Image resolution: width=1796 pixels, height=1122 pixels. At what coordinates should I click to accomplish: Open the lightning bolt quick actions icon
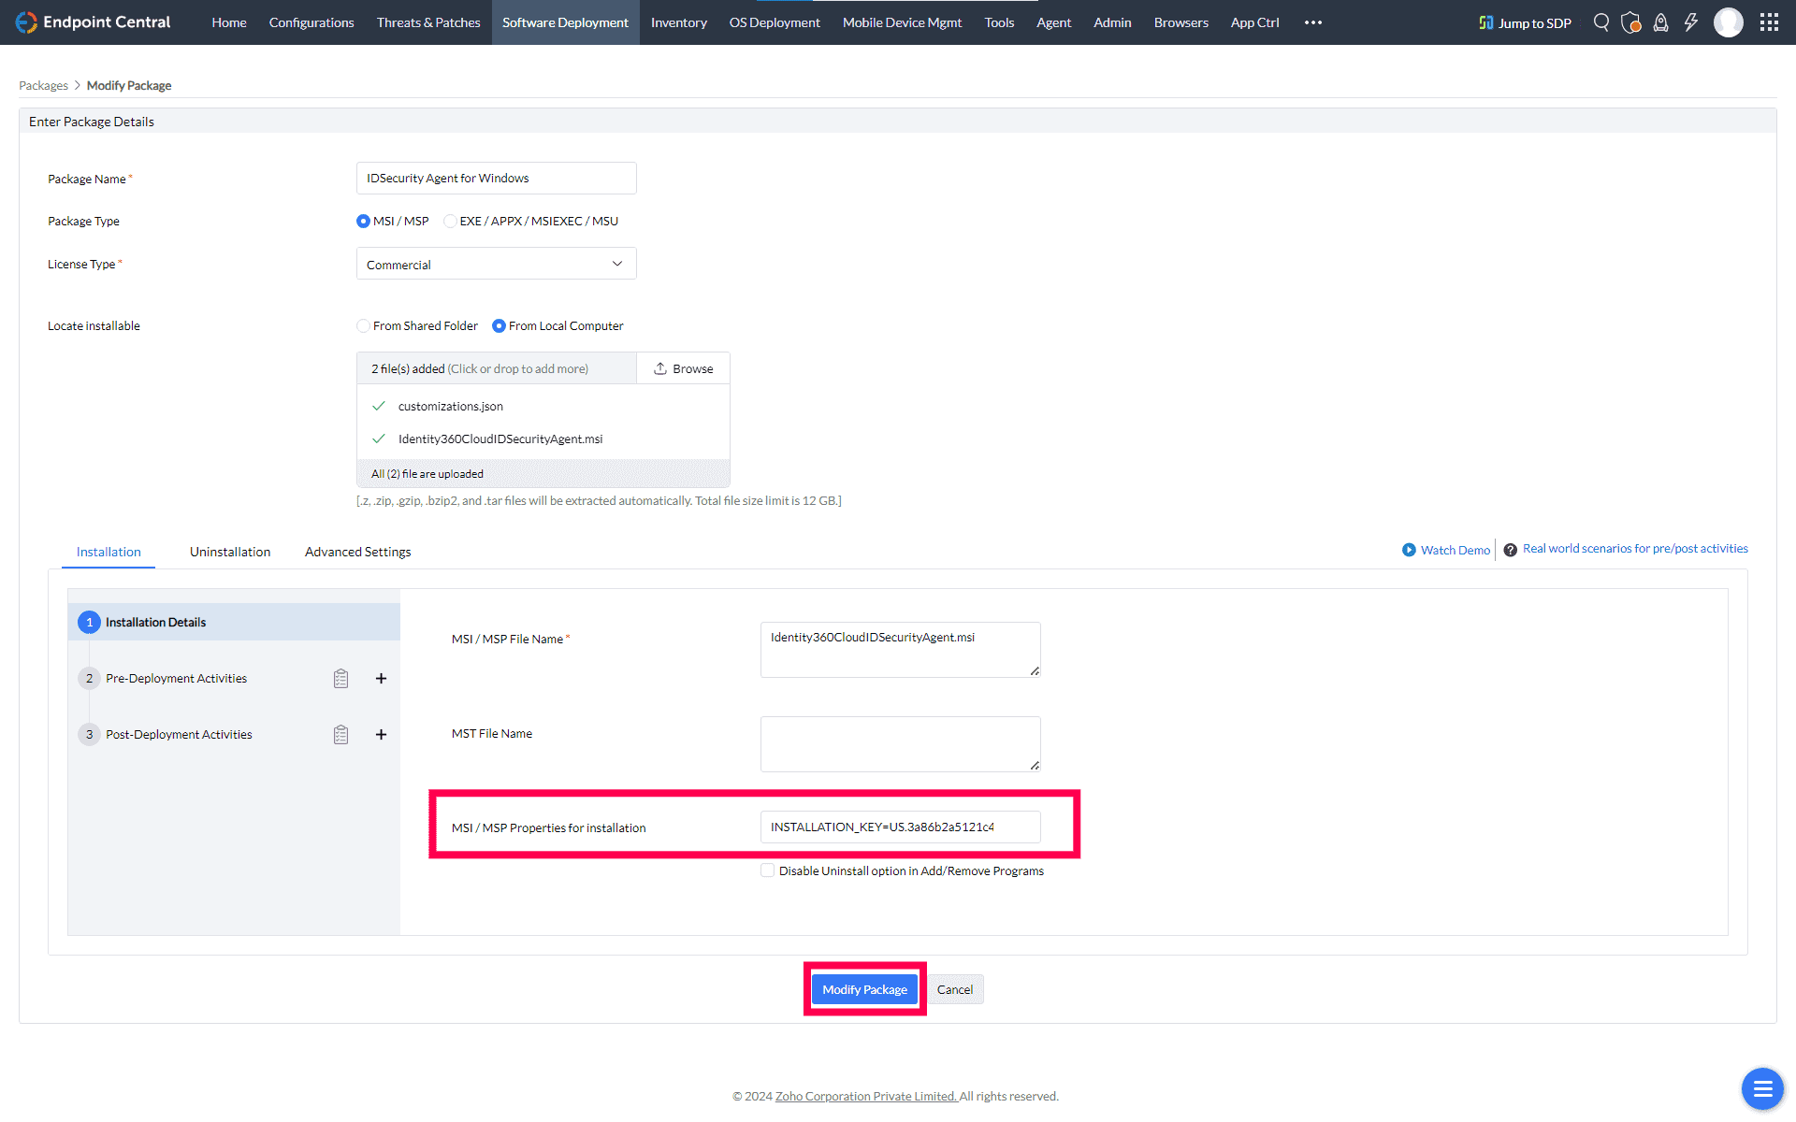click(x=1690, y=22)
